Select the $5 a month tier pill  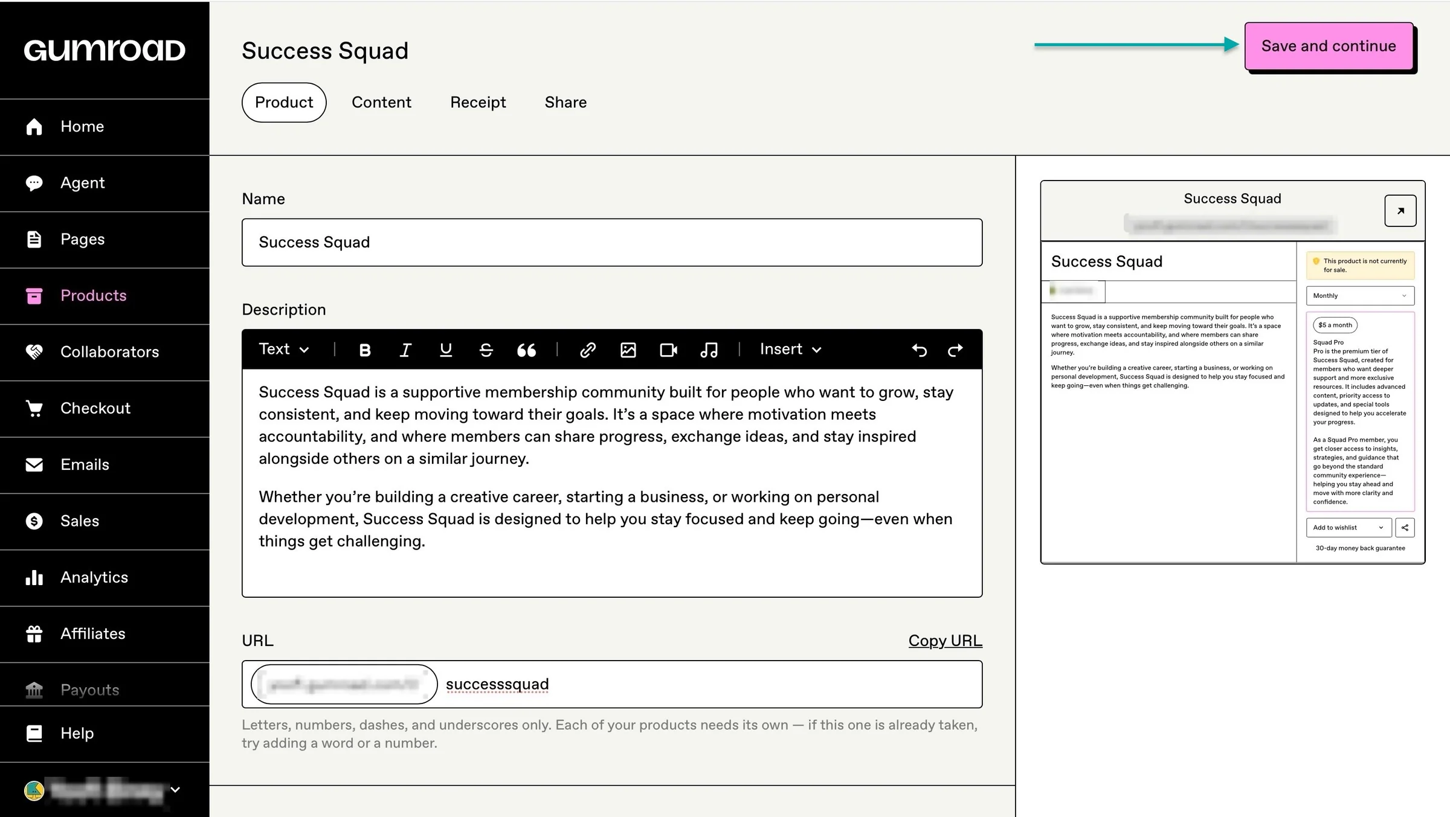pos(1335,325)
